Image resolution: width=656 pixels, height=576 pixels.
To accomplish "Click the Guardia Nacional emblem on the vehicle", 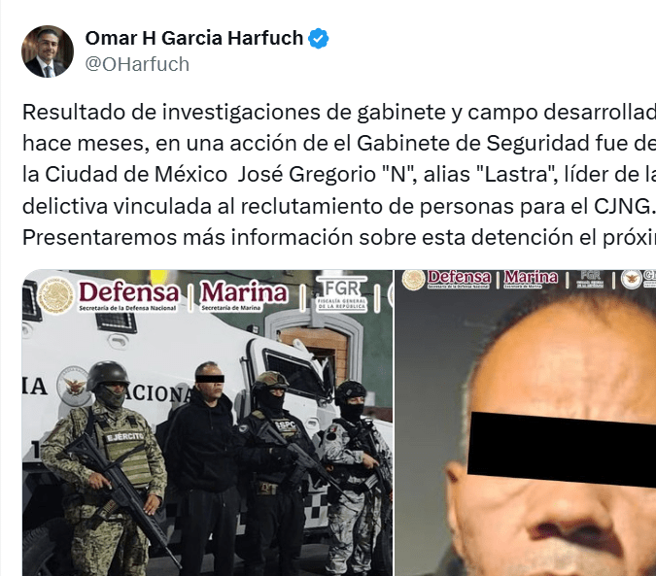I will coord(75,386).
